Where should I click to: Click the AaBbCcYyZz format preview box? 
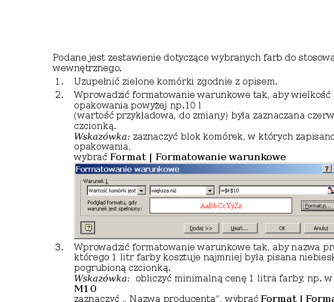tap(221, 206)
